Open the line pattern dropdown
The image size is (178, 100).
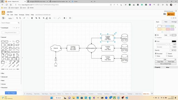(163, 44)
